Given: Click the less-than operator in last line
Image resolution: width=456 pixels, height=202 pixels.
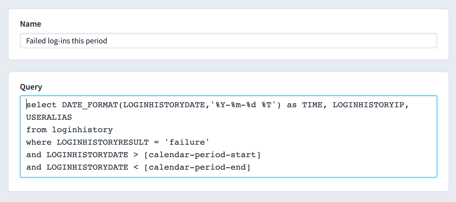Looking at the screenshot, I should tap(136, 167).
